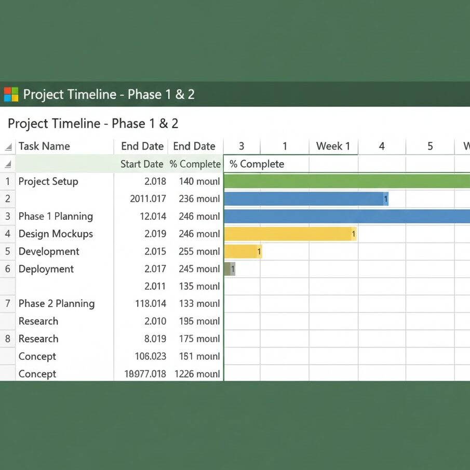Select row header number 4

(x=8, y=234)
